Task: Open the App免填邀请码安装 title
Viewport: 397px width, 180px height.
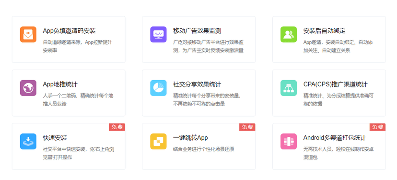Action: click(70, 31)
